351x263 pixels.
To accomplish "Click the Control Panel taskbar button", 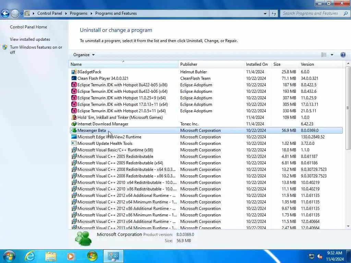I will 113,256.
